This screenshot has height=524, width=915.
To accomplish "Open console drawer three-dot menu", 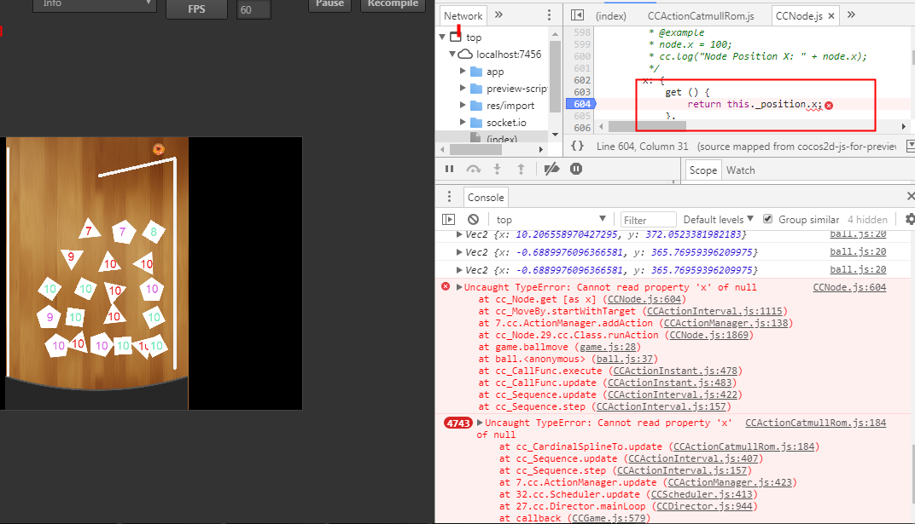I will (x=449, y=197).
